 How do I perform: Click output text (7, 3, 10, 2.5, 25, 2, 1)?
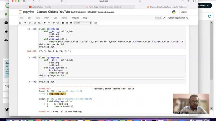(x=55, y=51)
